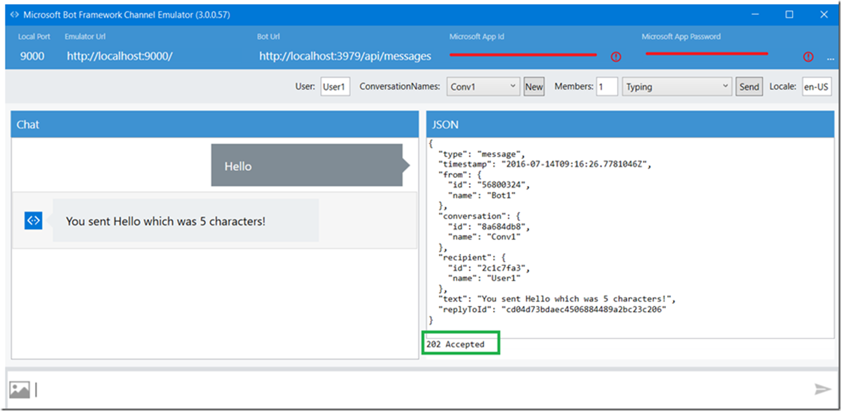
Task: Close the Bot Framework Channel Emulator window
Action: coord(824,15)
